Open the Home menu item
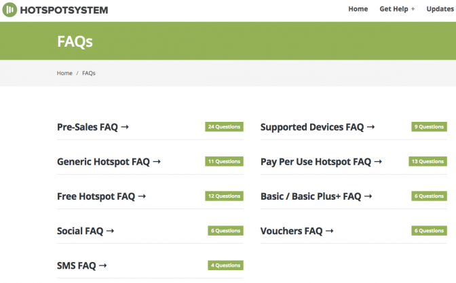Image resolution: width=456 pixels, height=283 pixels. (358, 9)
